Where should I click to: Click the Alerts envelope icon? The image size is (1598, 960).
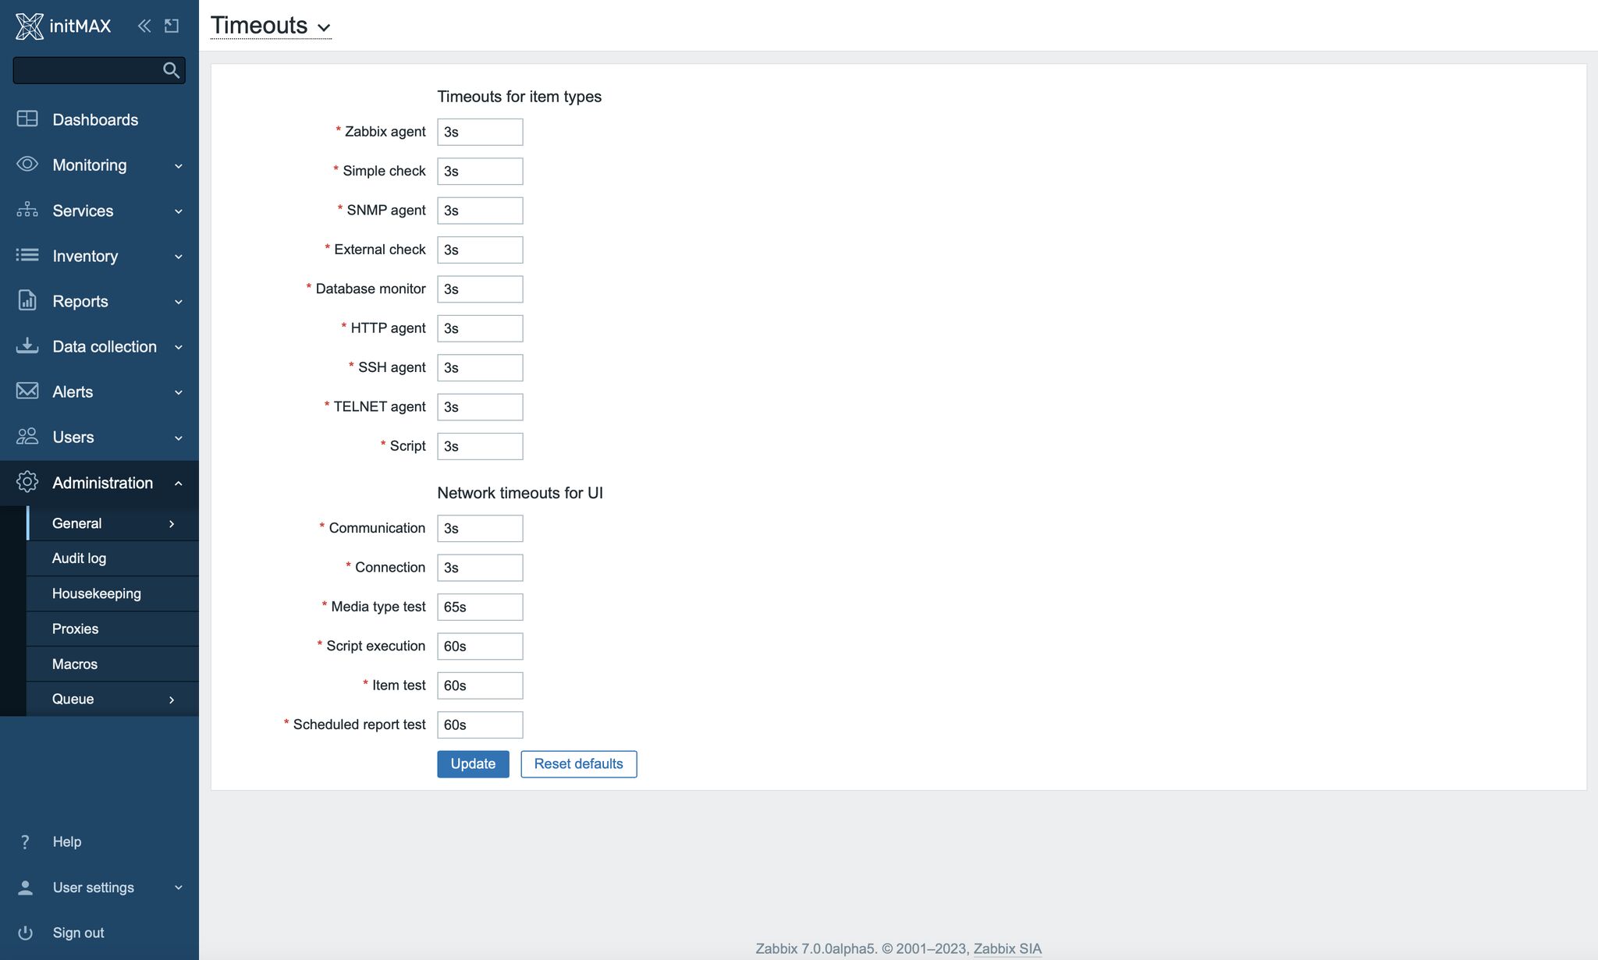pyautogui.click(x=27, y=391)
